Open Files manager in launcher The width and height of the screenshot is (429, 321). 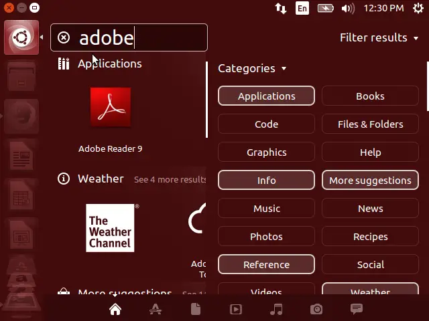(21, 77)
